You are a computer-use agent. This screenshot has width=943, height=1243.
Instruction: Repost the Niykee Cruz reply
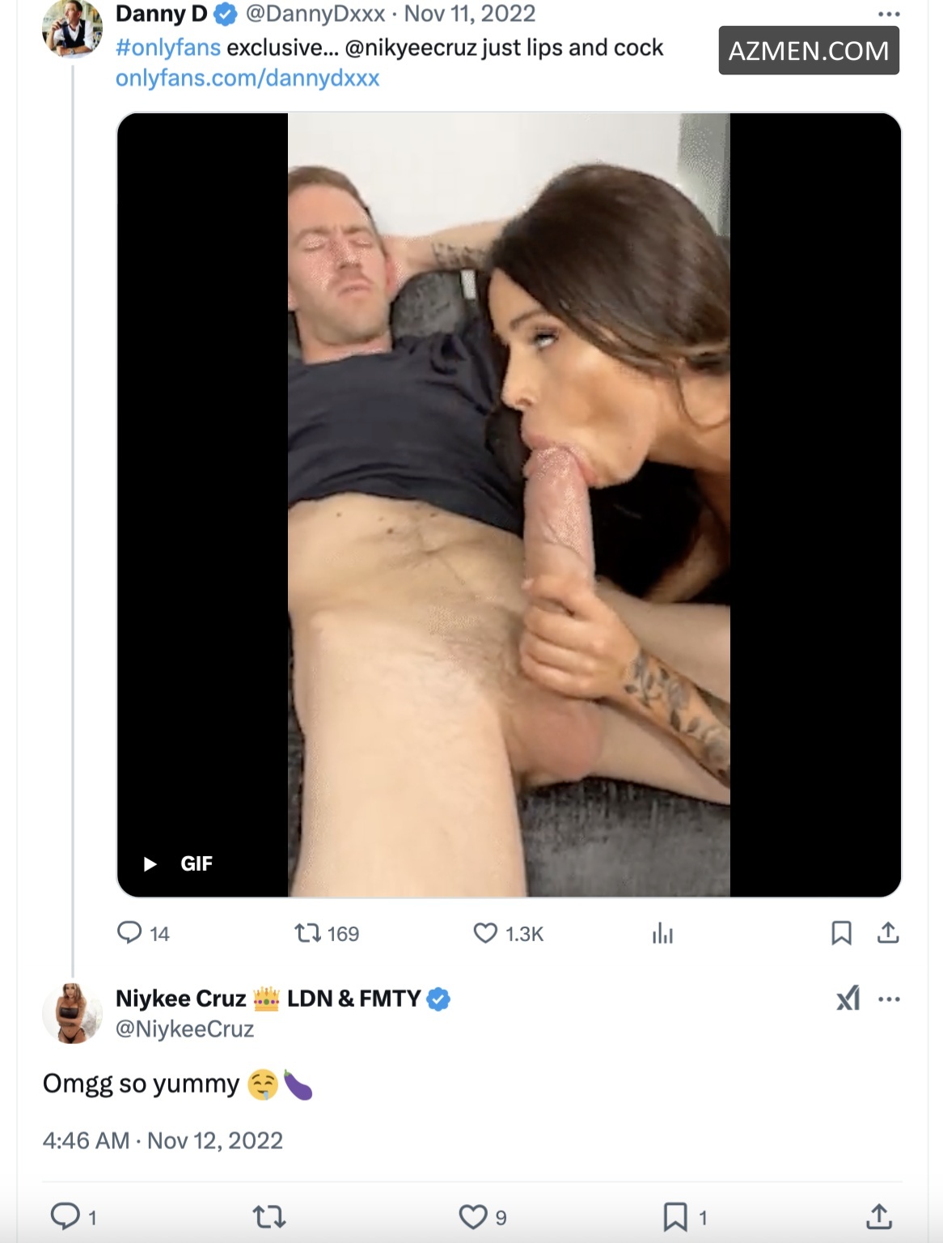(269, 1216)
